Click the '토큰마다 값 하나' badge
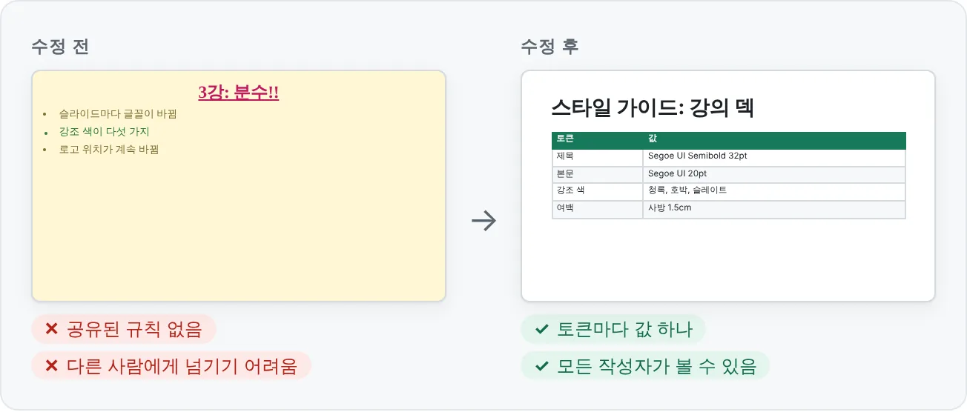Screen dimensions: 967x412 point(613,330)
